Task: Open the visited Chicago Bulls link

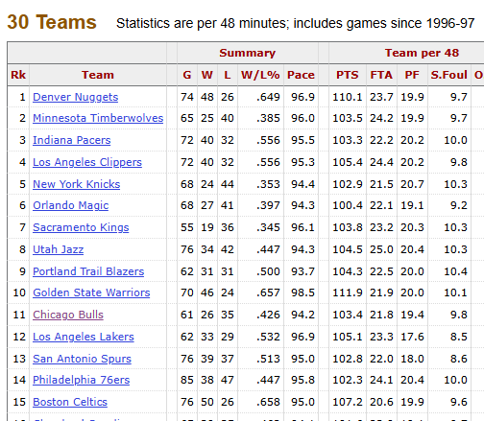Action: pyautogui.click(x=68, y=315)
